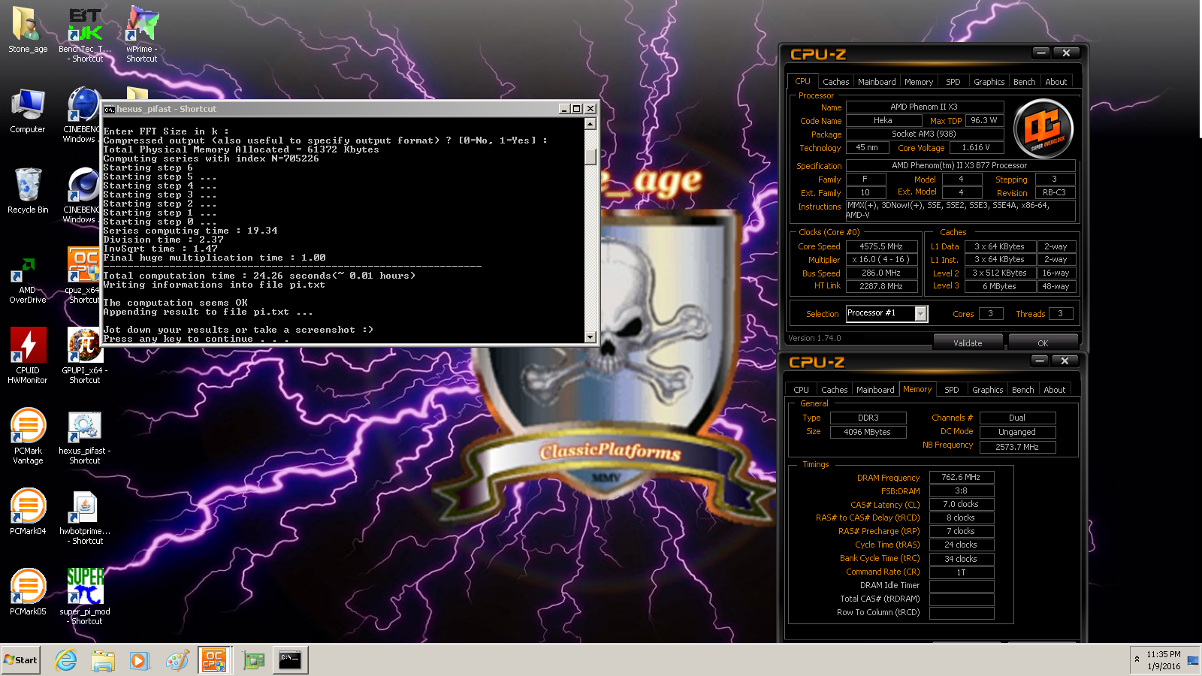Launch the hexus_pifast desktop shortcut

(85, 437)
